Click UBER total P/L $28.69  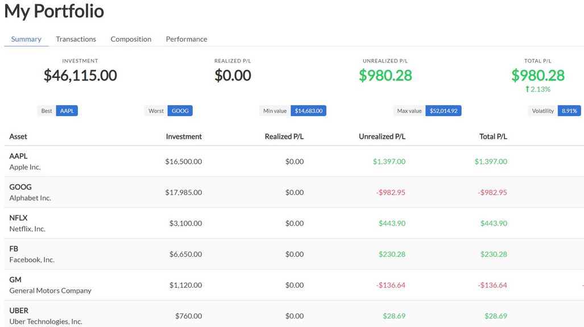point(496,316)
